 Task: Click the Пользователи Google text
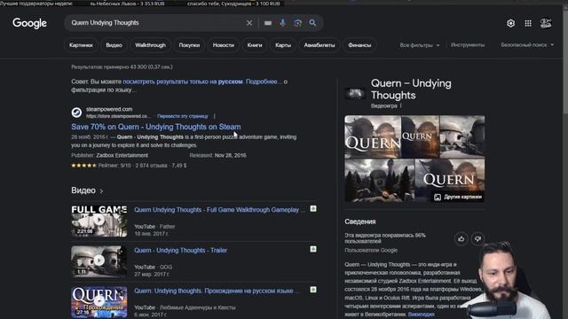coord(371,250)
